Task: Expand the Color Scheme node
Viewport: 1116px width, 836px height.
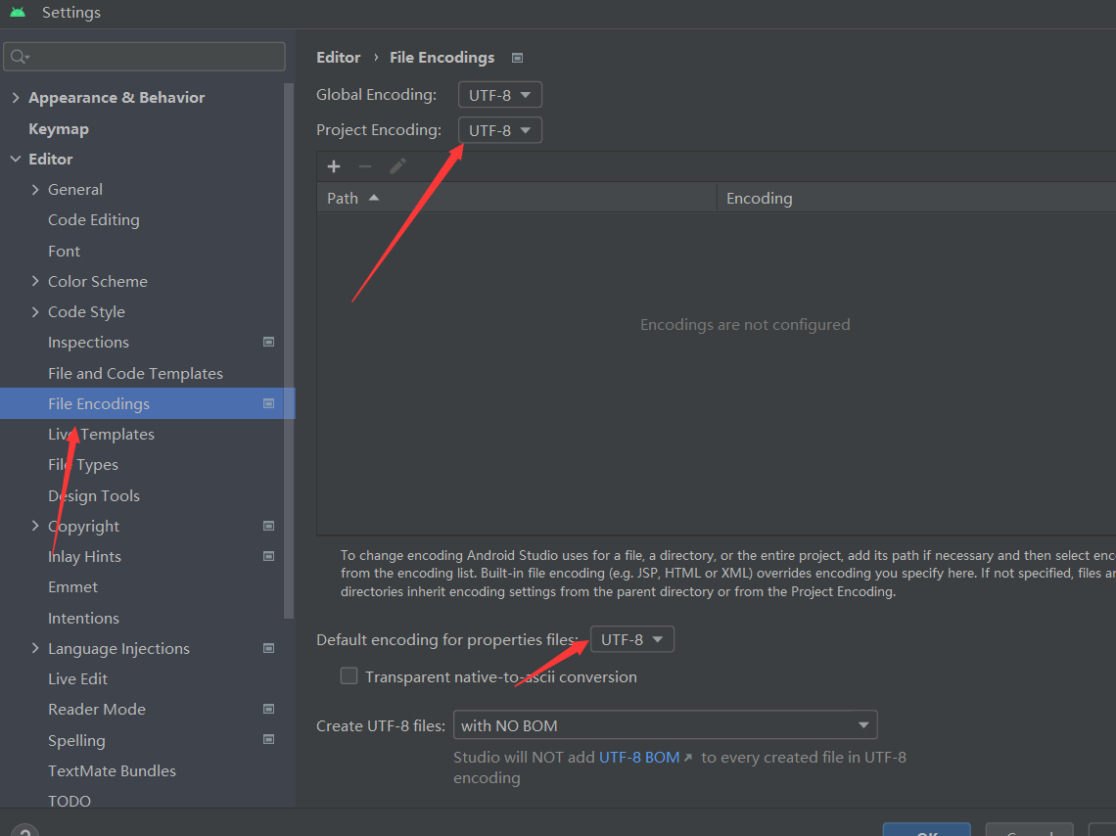Action: point(35,281)
